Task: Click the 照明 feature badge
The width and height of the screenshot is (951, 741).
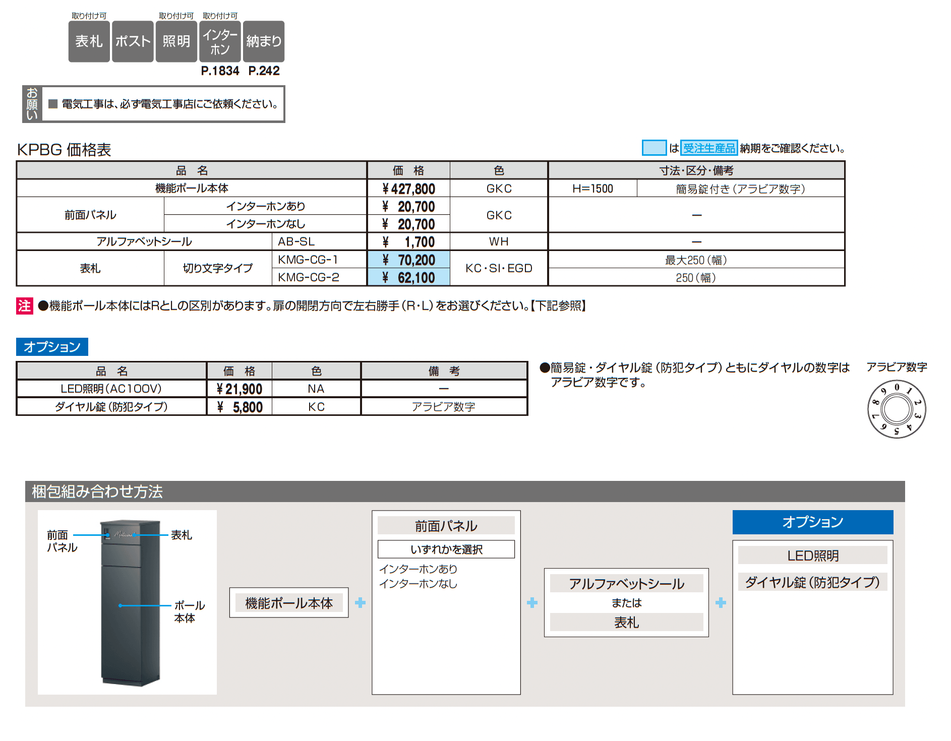Action: coord(176,41)
